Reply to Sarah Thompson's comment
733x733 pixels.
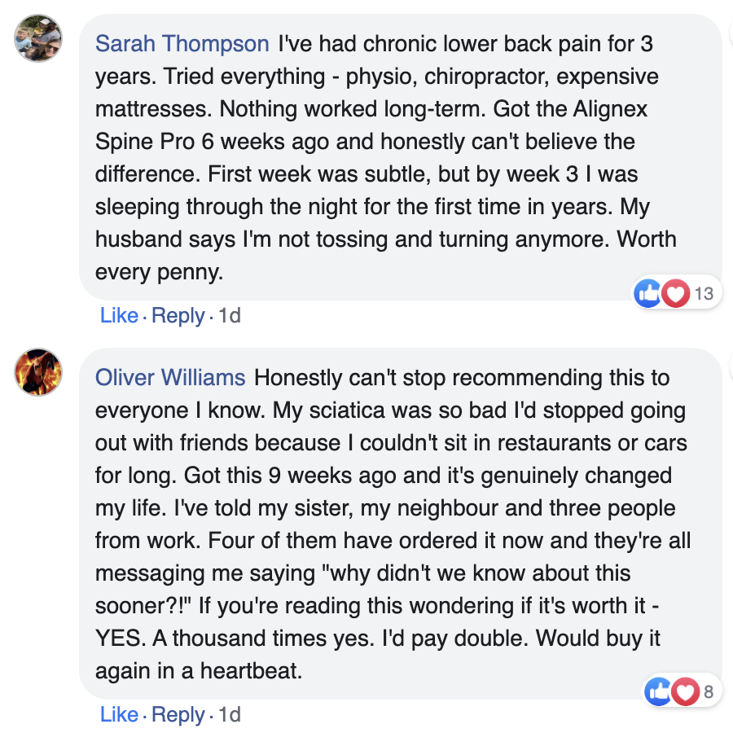[178, 315]
